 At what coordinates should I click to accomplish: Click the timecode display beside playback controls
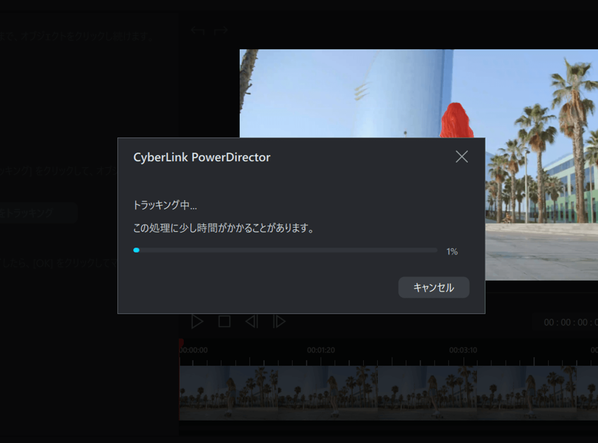point(570,323)
